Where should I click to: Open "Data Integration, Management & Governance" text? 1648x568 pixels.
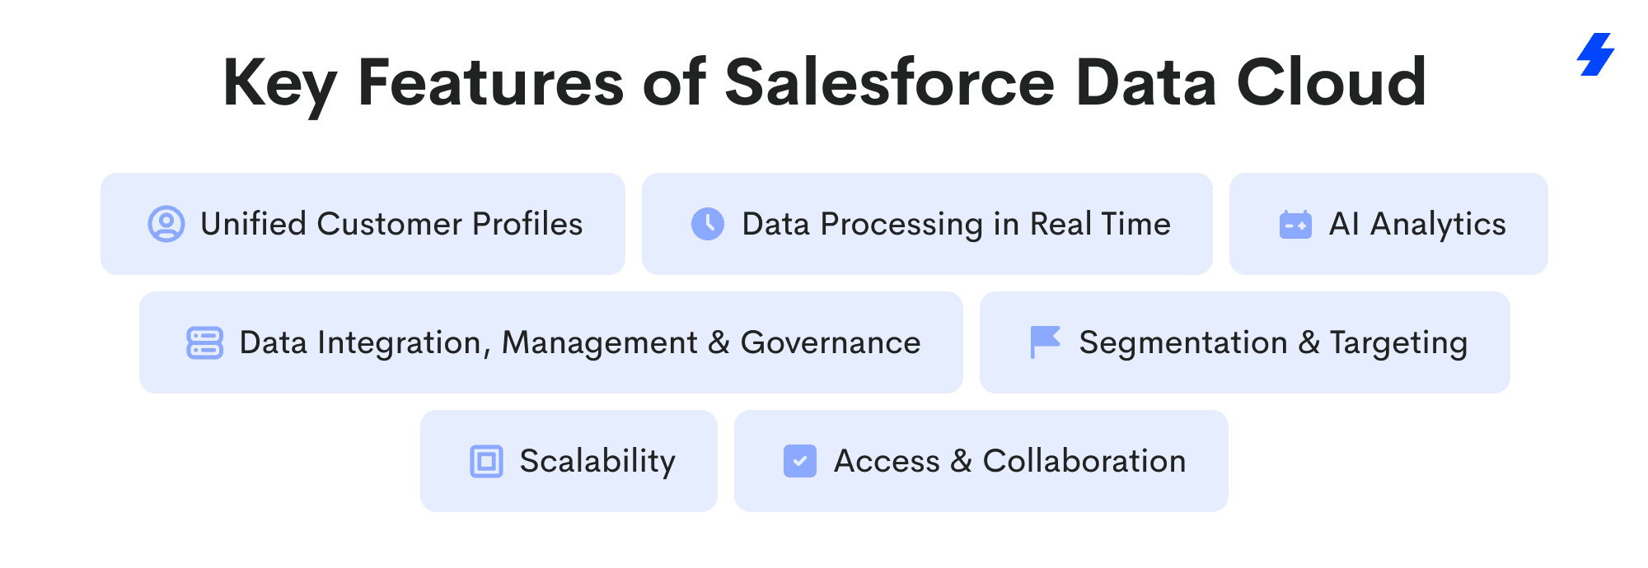tap(579, 342)
